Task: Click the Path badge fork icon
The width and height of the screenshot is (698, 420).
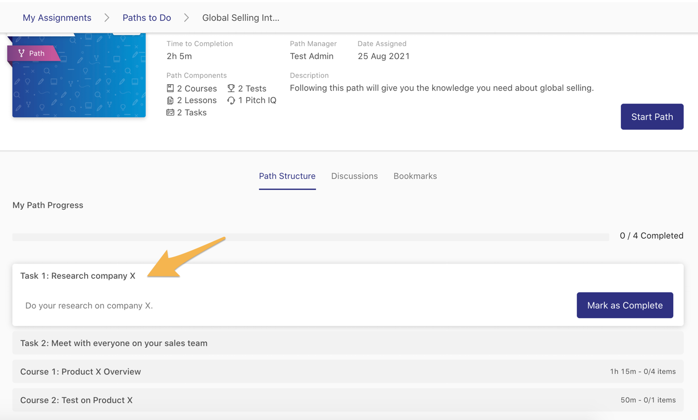Action: coord(21,53)
